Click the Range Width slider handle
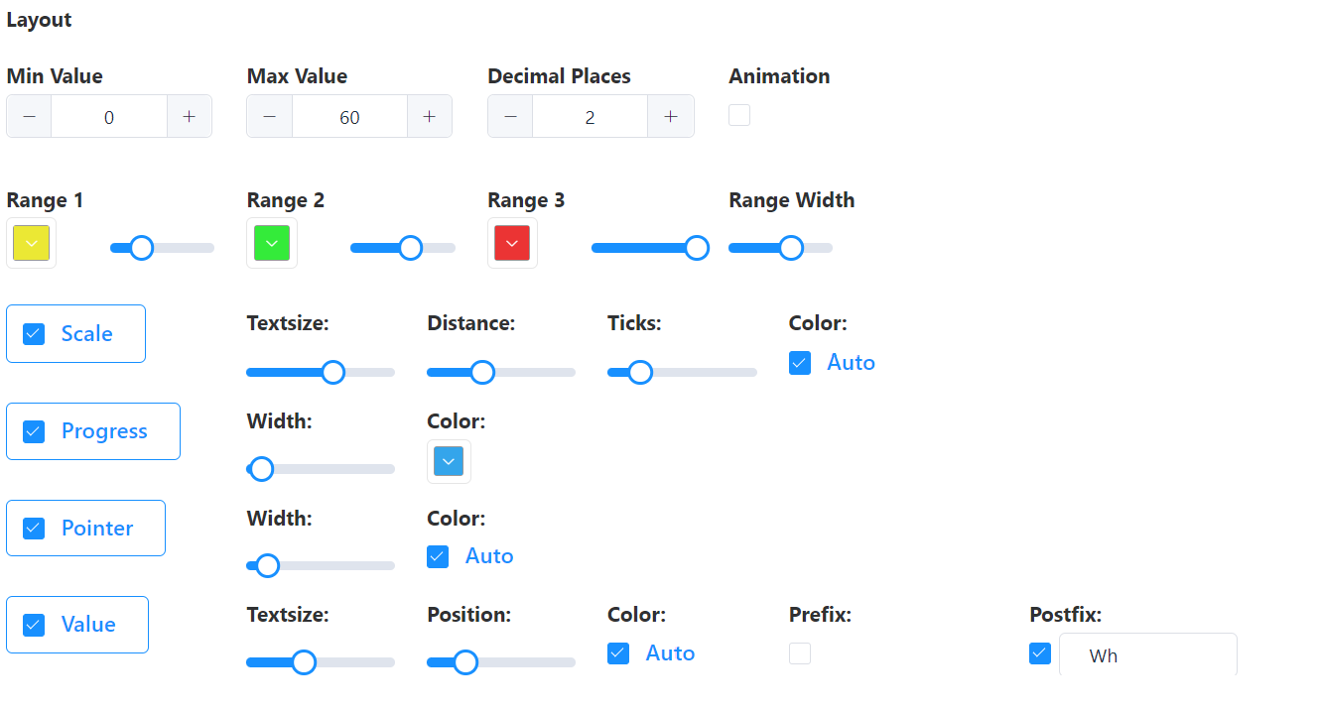1319x710 pixels. point(791,248)
